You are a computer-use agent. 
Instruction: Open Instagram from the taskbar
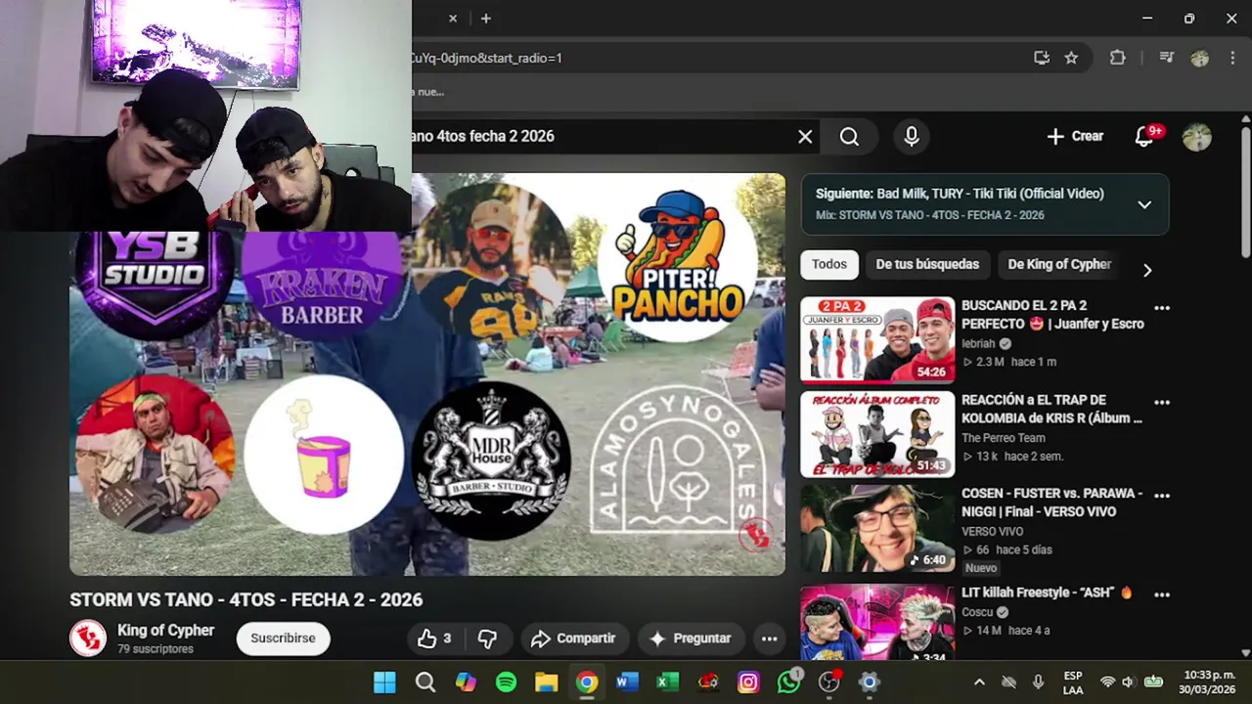click(748, 682)
